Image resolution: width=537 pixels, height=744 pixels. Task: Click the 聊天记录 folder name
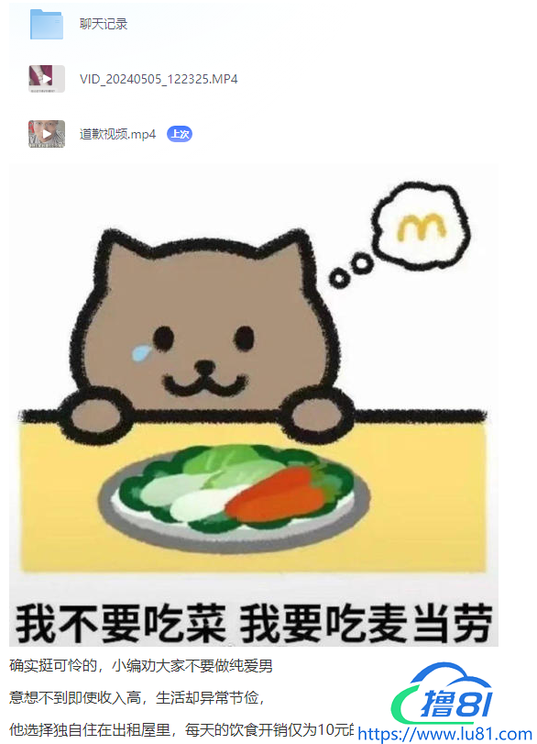104,24
